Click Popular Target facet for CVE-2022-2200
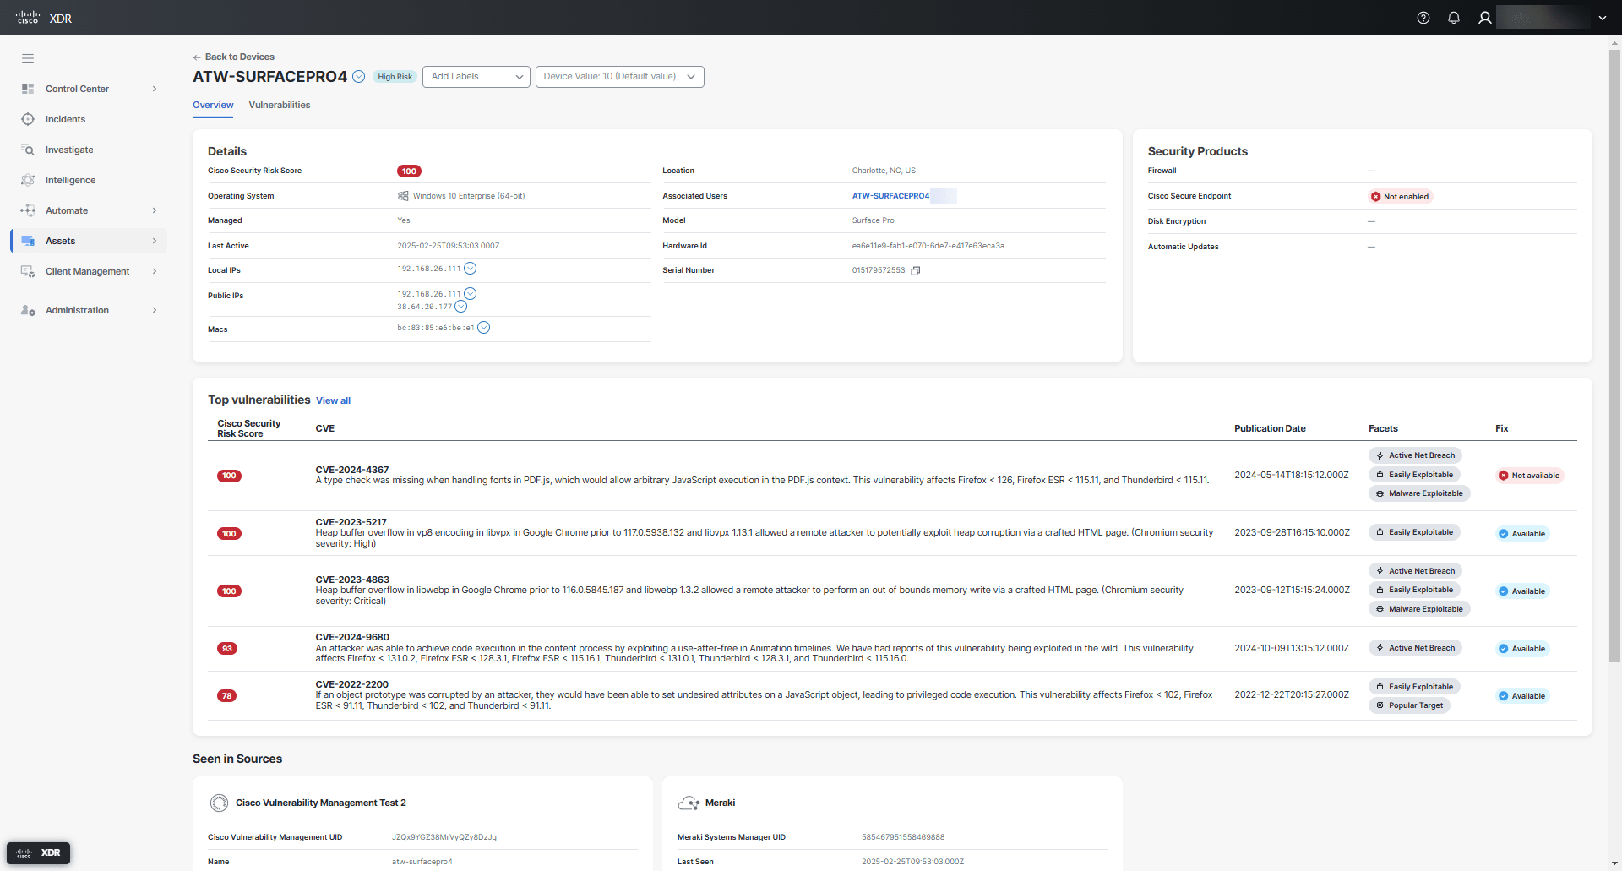1622x871 pixels. (1409, 705)
